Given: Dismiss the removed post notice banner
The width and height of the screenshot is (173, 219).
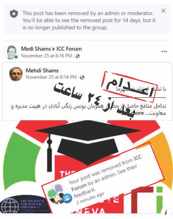Looking at the screenshot, I should tap(163, 11).
